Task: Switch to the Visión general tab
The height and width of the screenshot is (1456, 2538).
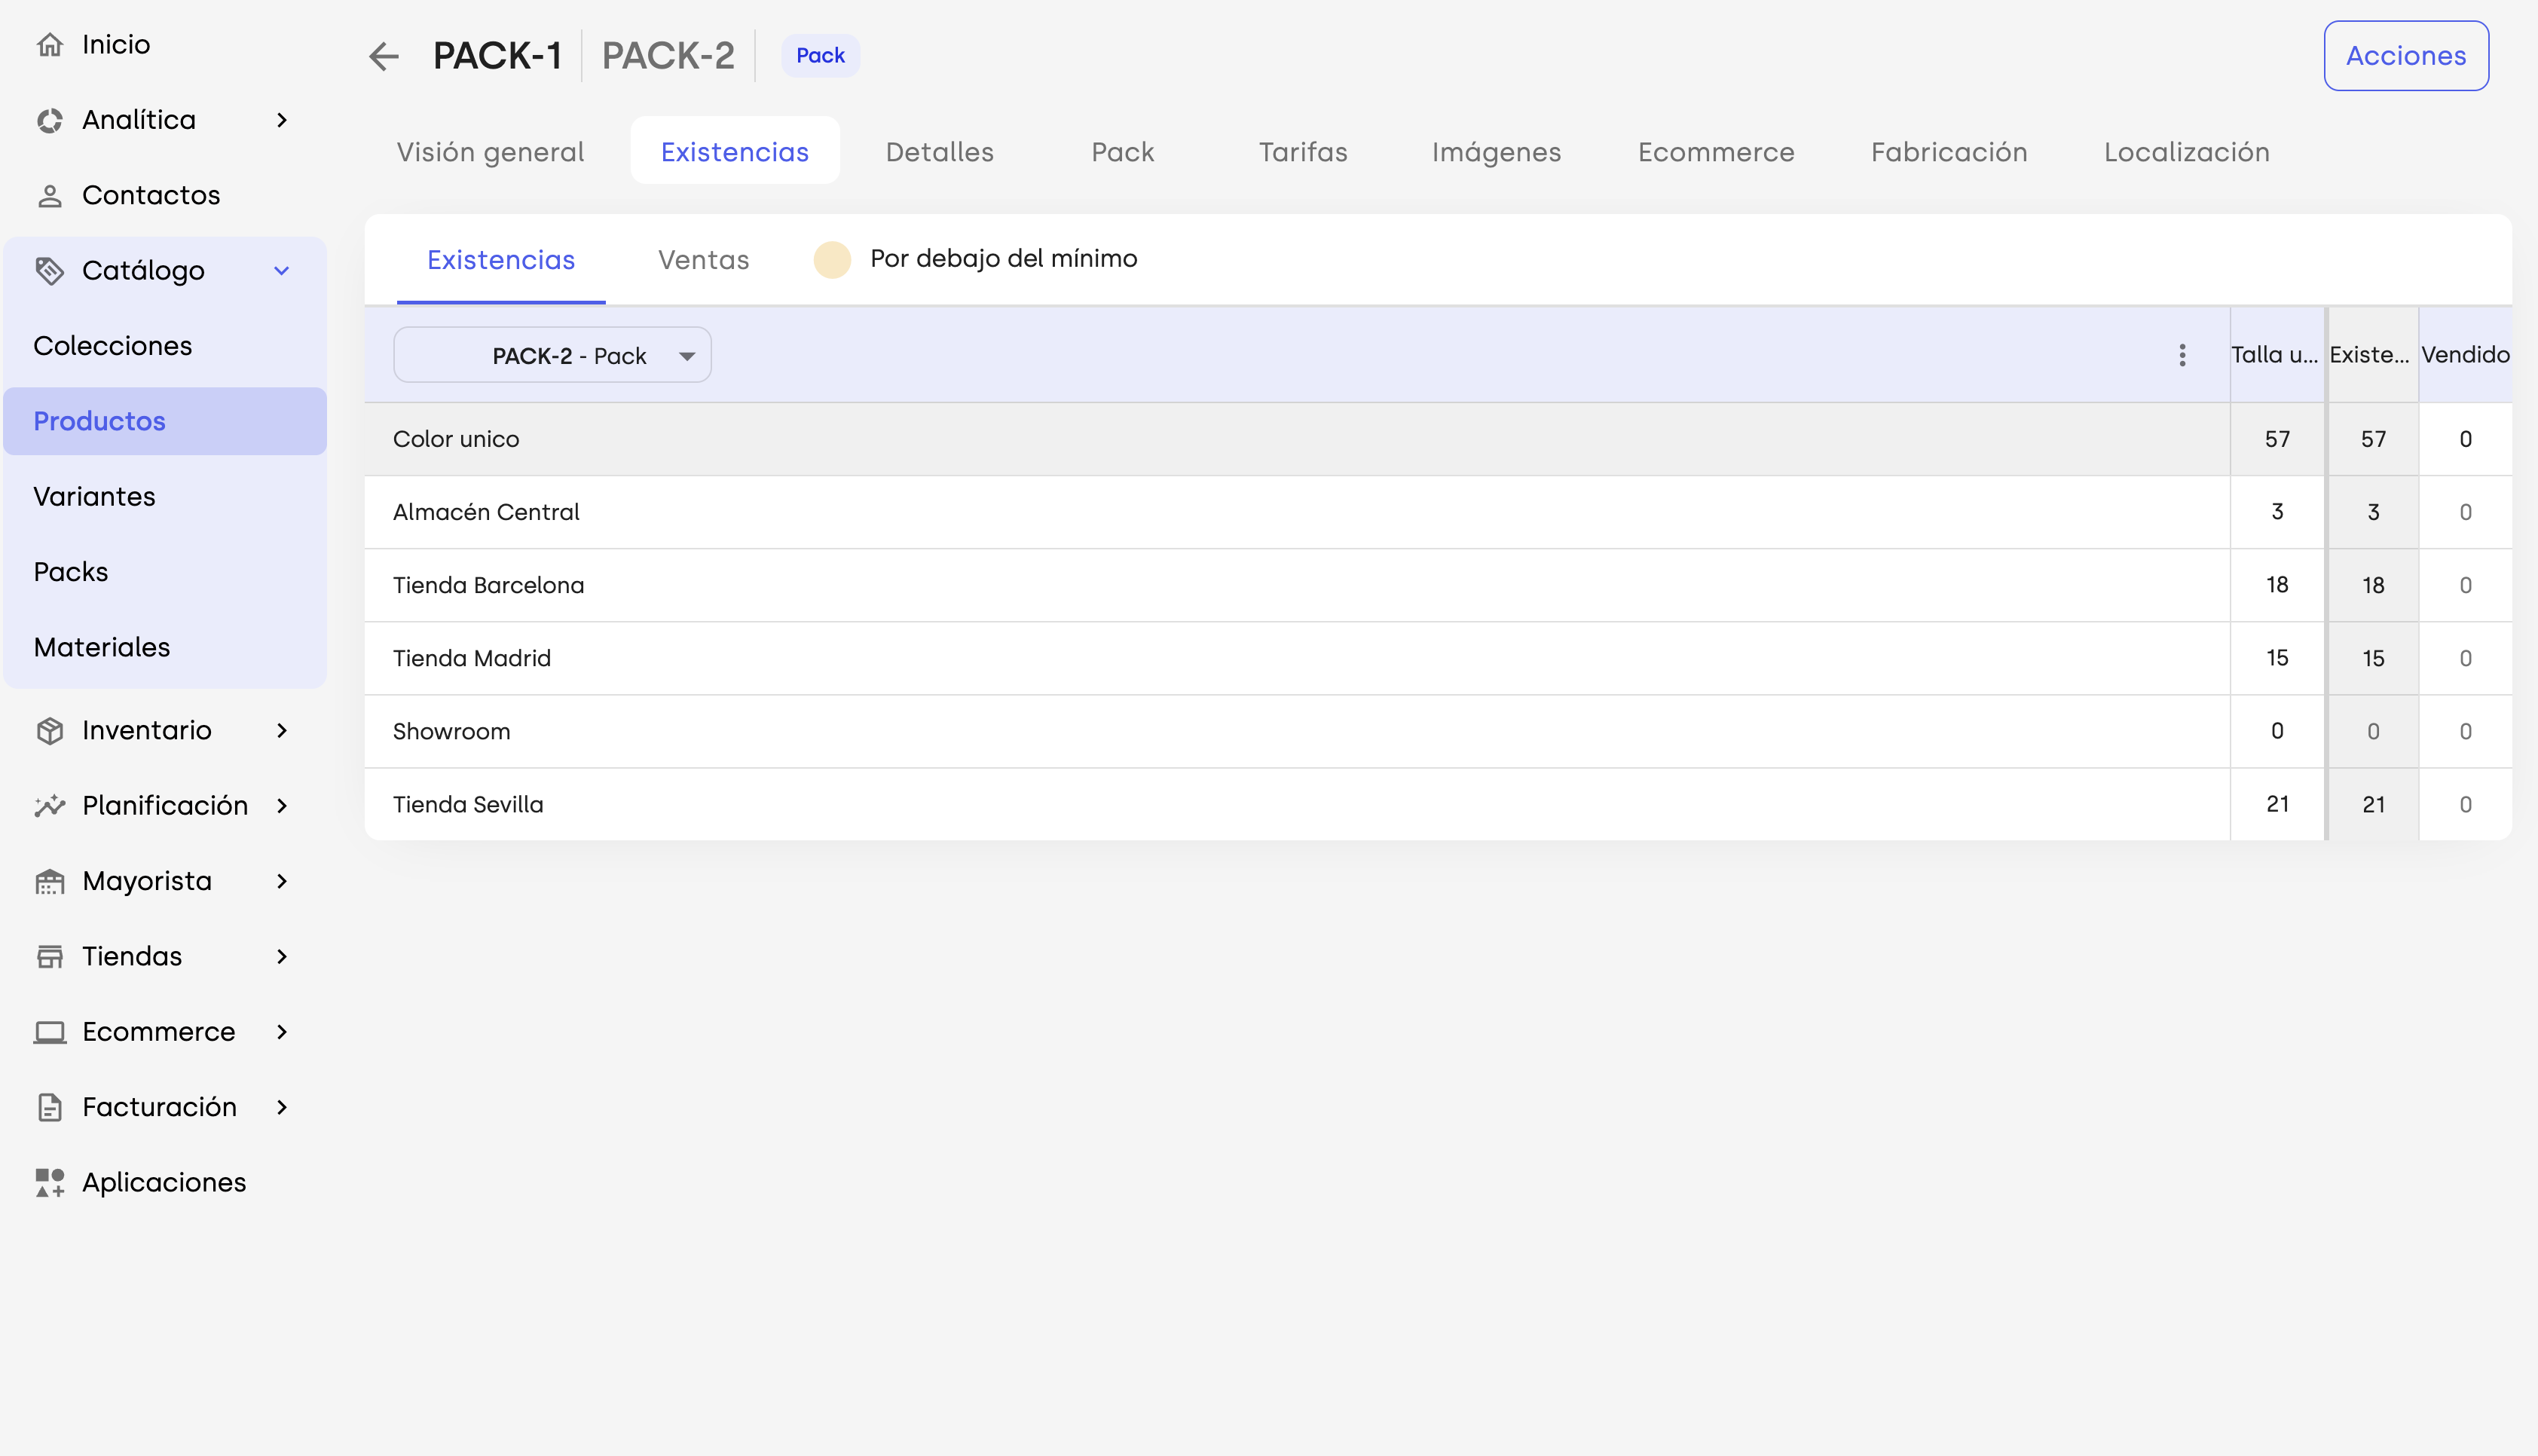Action: [x=490, y=152]
